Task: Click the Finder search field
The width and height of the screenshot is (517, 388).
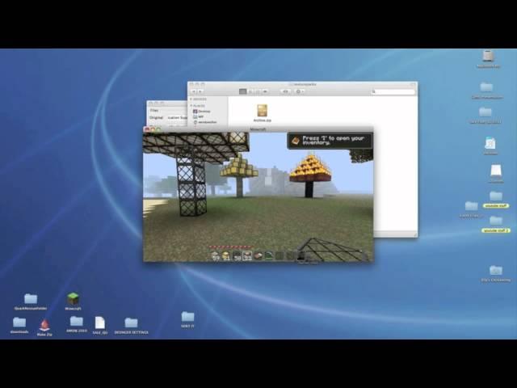Action: pyautogui.click(x=393, y=91)
